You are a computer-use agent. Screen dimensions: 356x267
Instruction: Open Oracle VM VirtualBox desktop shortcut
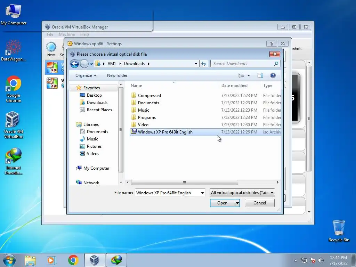point(14,125)
